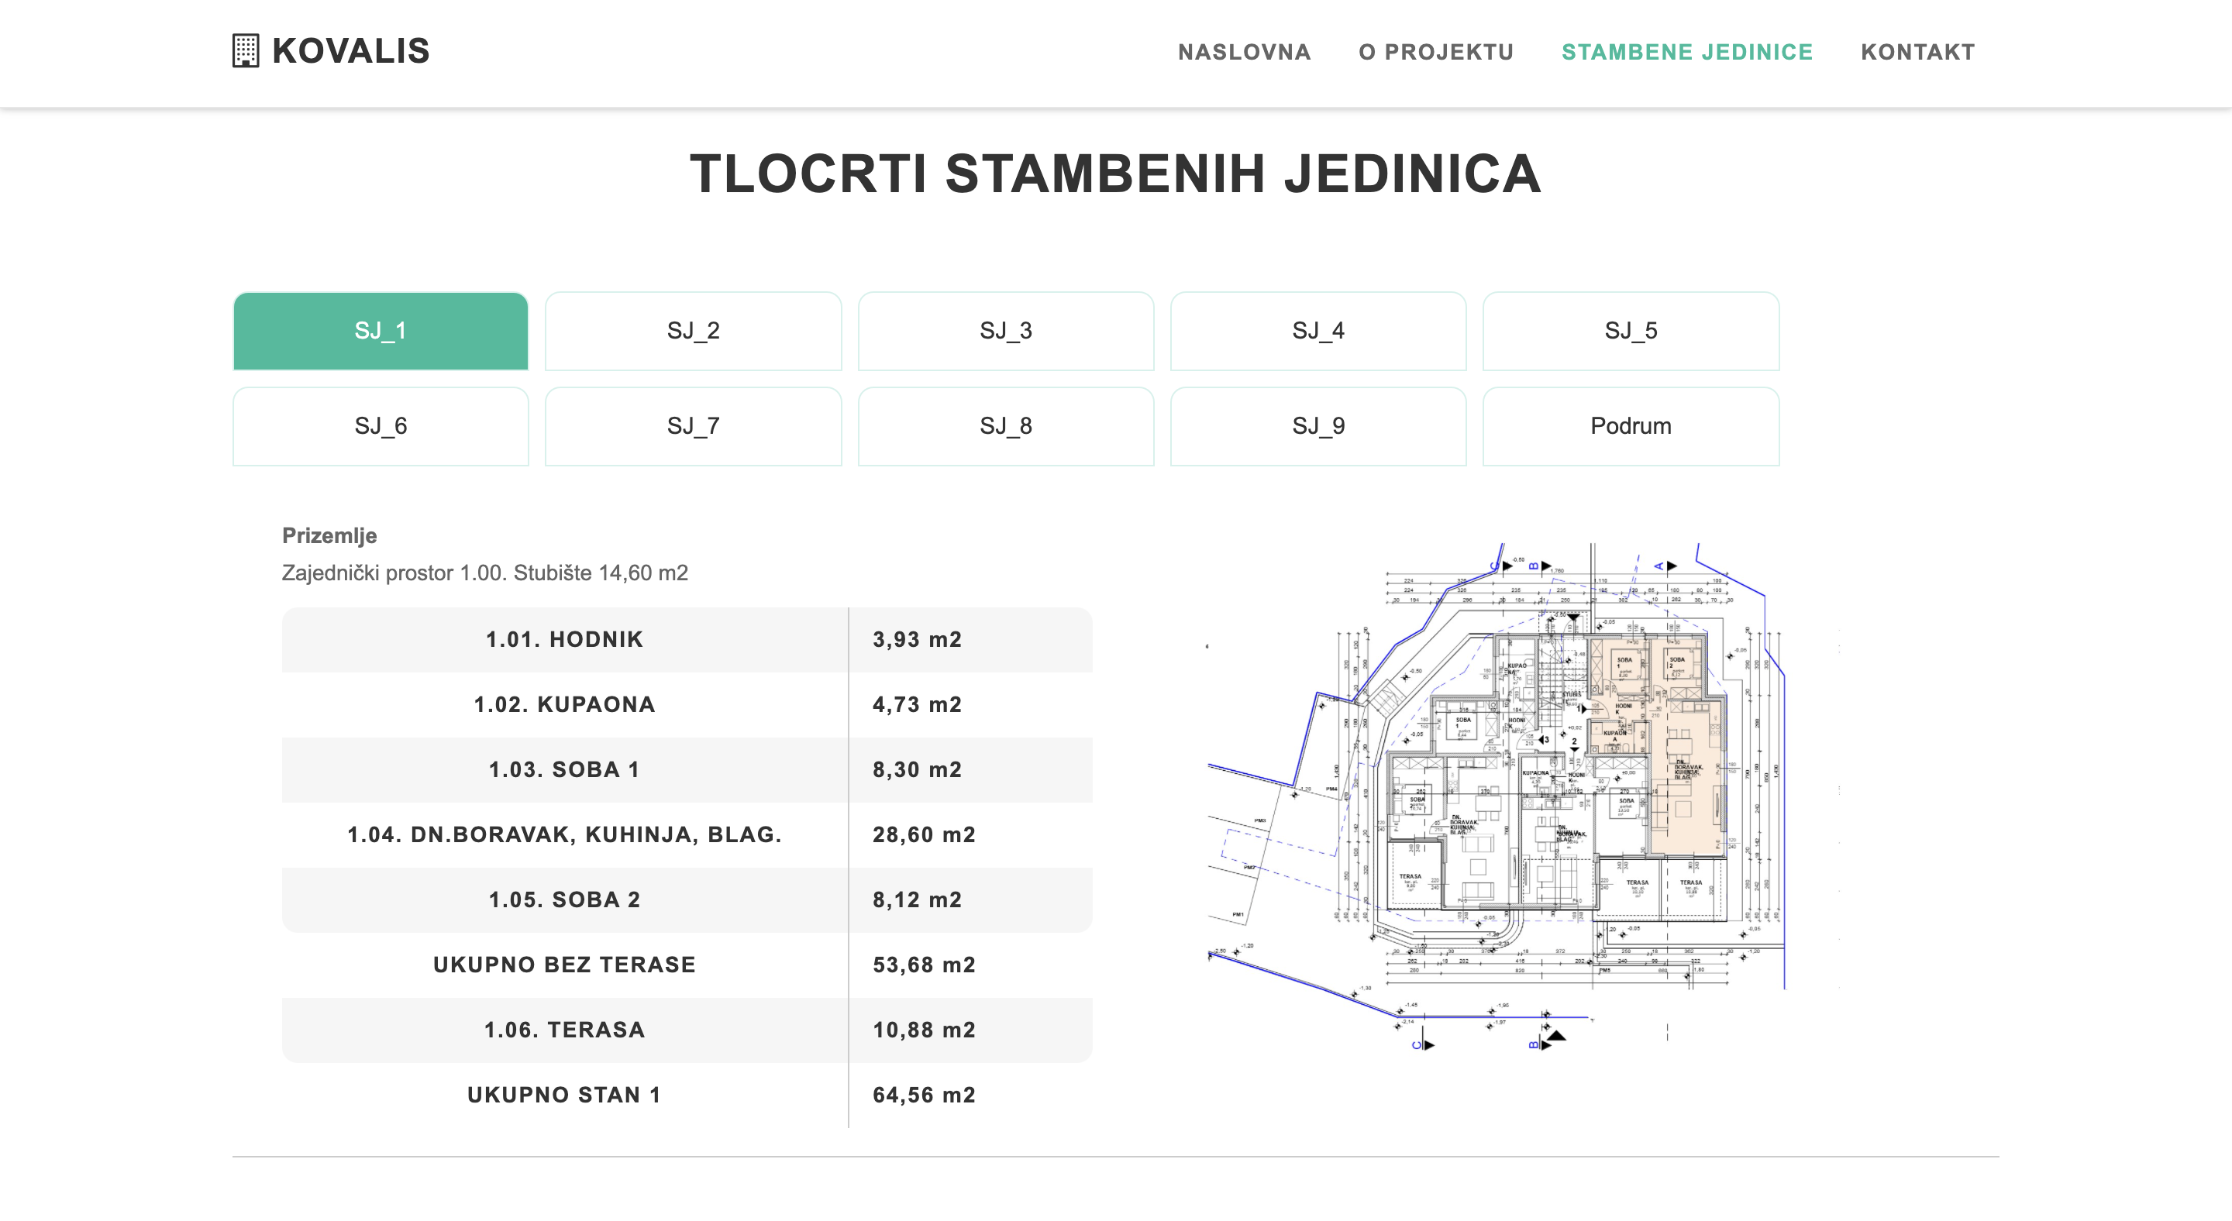The width and height of the screenshot is (2232, 1221).
Task: Click the Kovalis building logo icon
Action: 246,51
